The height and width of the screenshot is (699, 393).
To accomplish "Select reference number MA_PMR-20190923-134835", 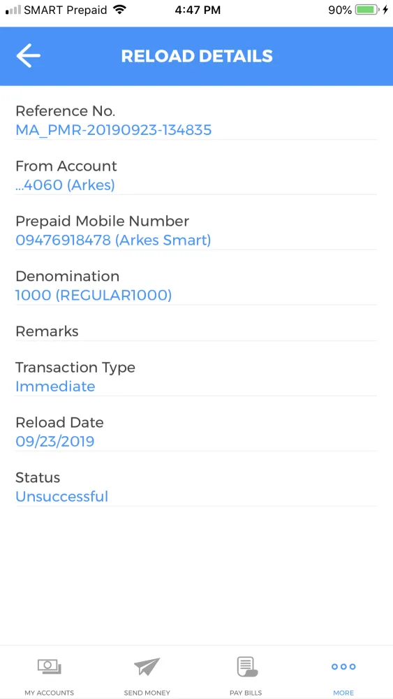I will pos(114,130).
